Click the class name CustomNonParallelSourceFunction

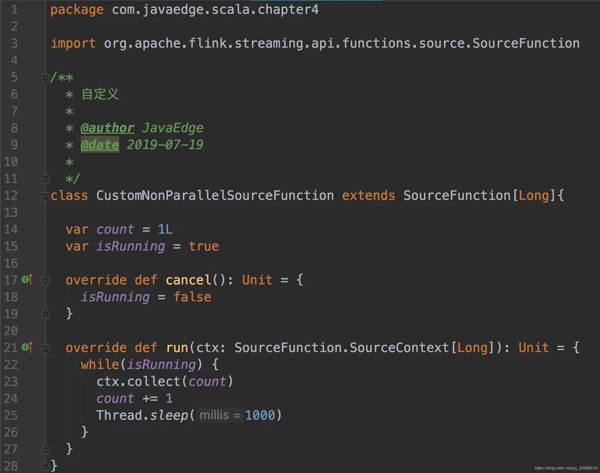click(x=215, y=196)
